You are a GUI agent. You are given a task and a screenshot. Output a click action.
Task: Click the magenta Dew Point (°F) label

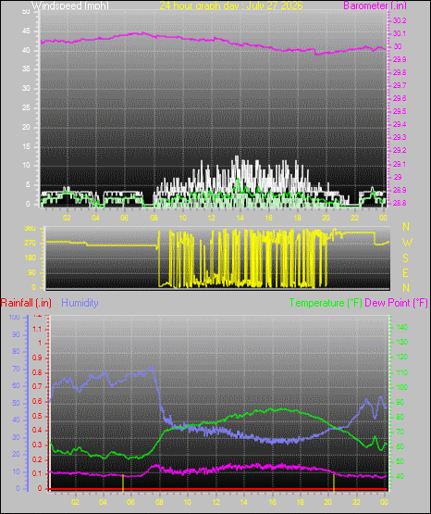click(396, 303)
